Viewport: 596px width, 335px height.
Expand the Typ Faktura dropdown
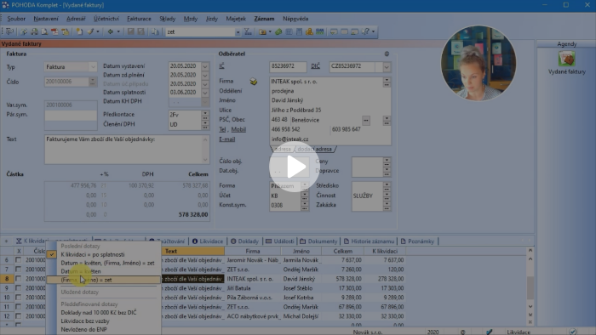coord(93,67)
